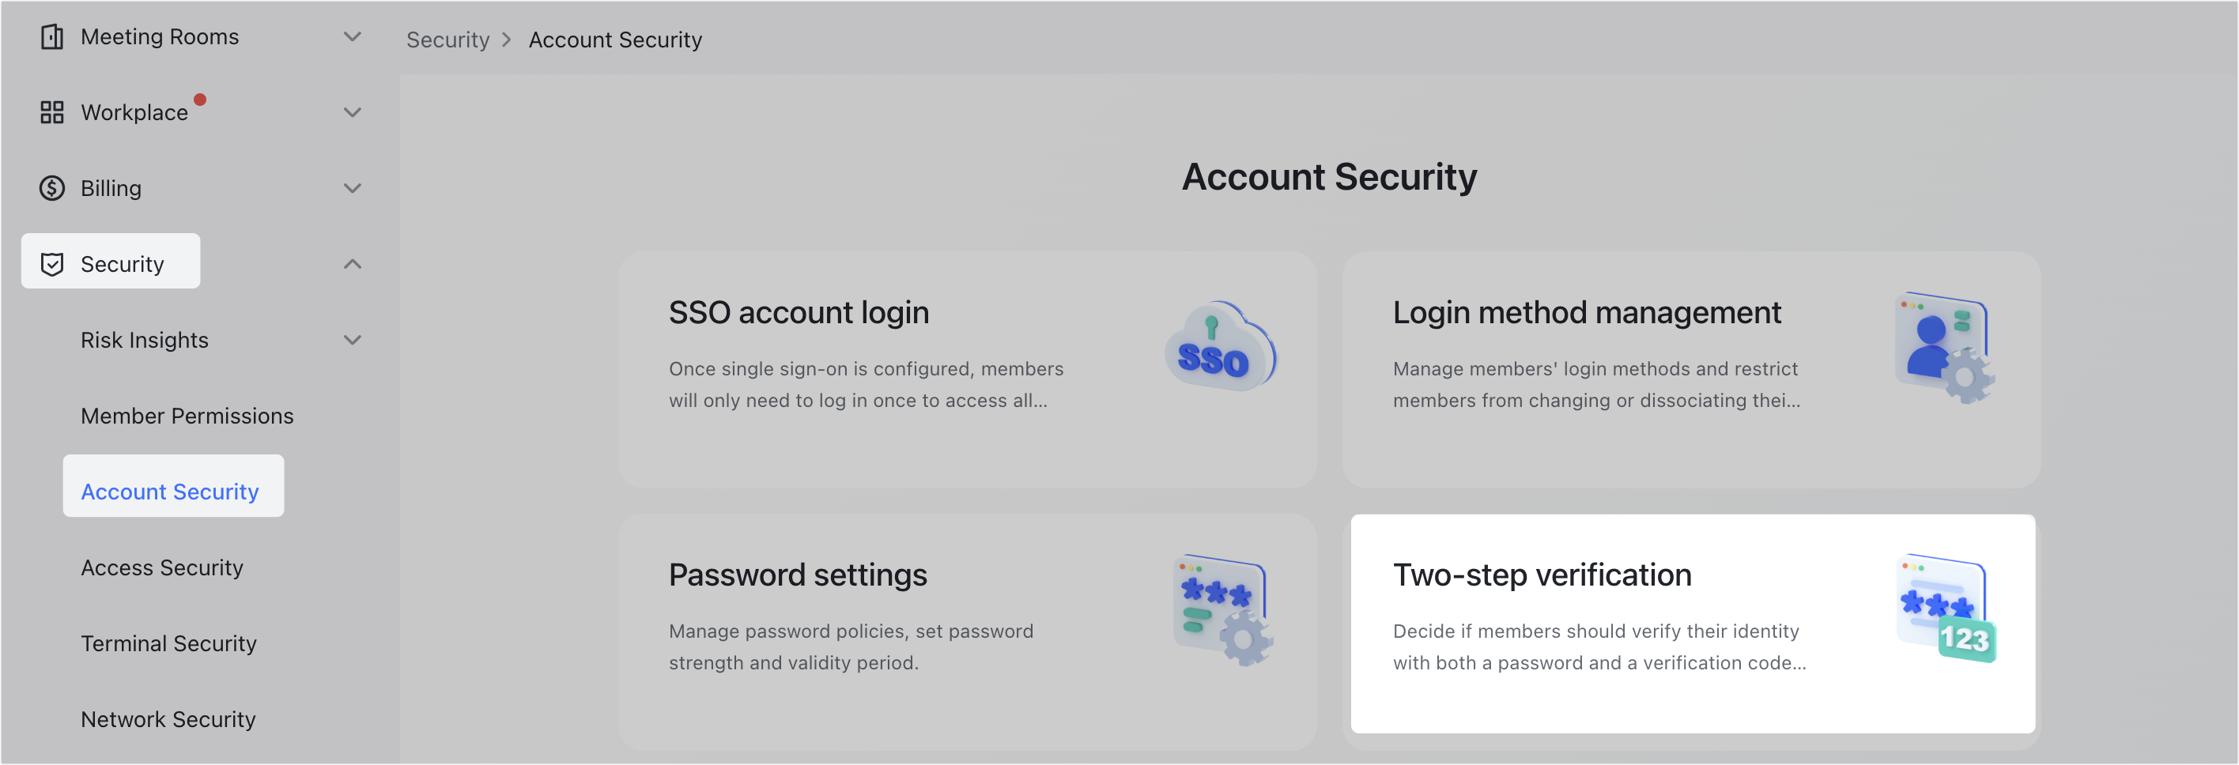Click the Billing dollar icon

pos(52,188)
